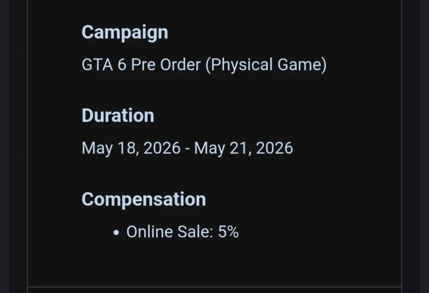Image resolution: width=429 pixels, height=293 pixels.
Task: Click the Campaign heading
Action: point(125,33)
